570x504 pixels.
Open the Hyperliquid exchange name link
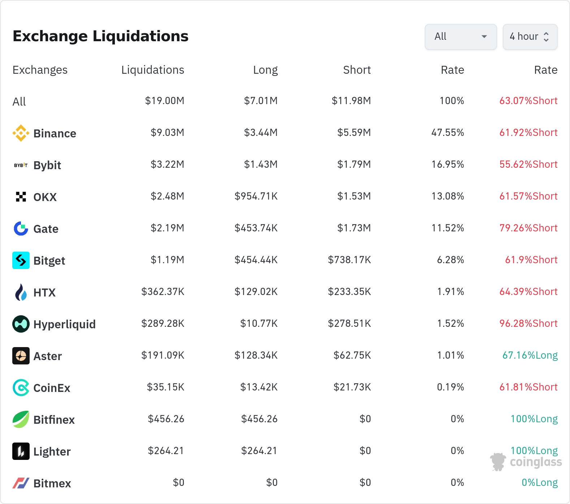pyautogui.click(x=64, y=324)
